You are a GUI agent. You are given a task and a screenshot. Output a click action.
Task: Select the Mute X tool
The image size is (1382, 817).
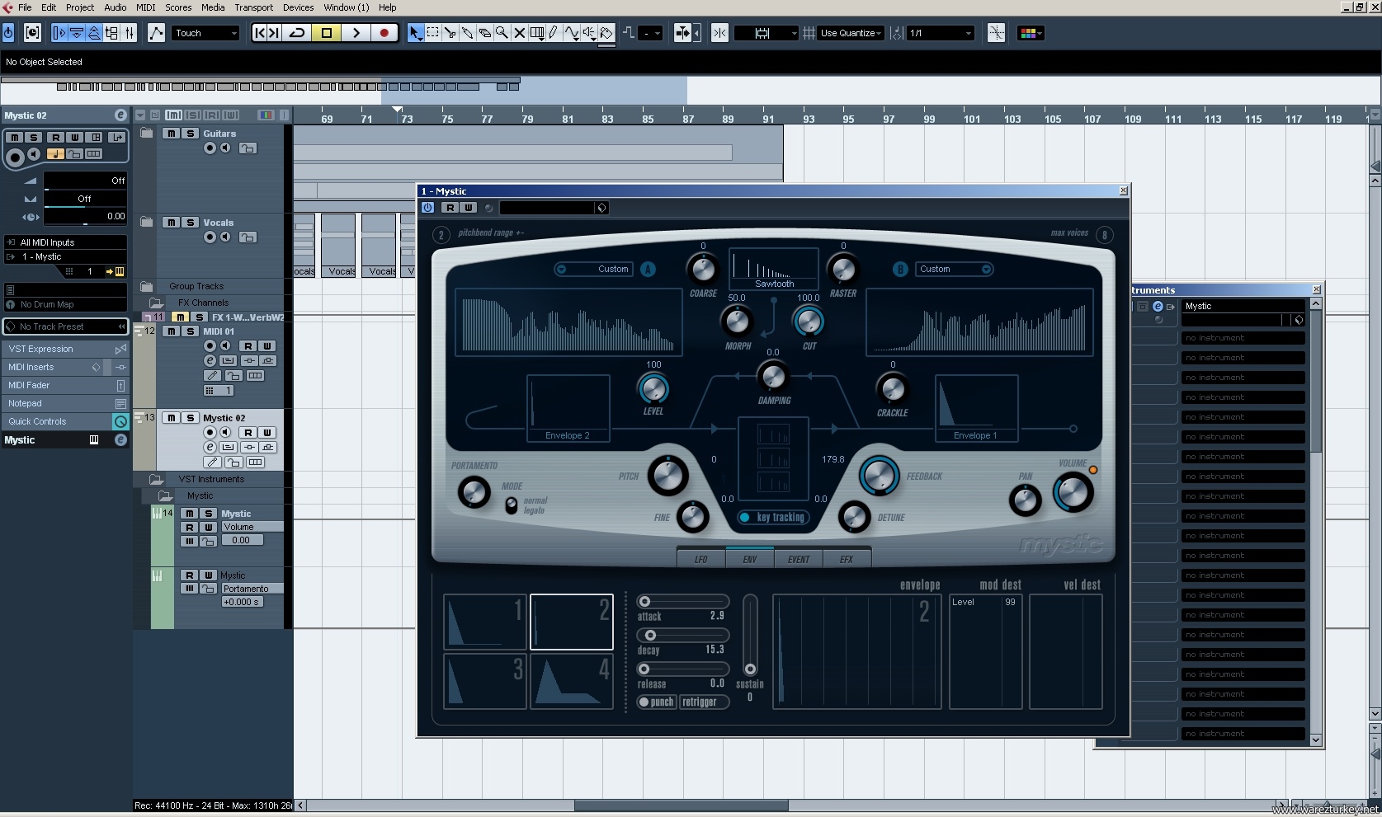click(519, 33)
